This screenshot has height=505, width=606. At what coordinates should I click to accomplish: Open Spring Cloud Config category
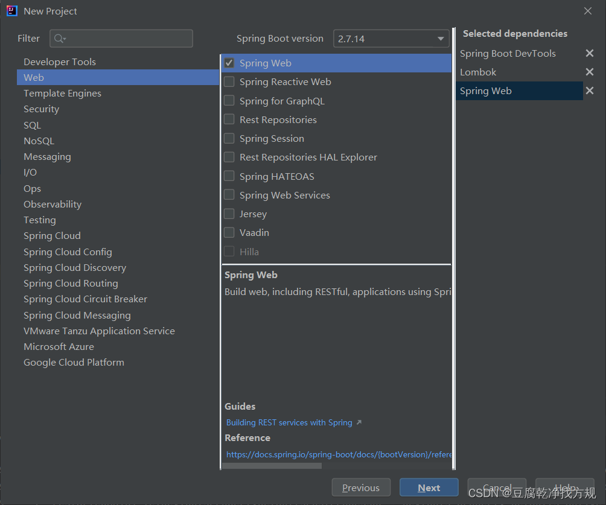point(118,252)
